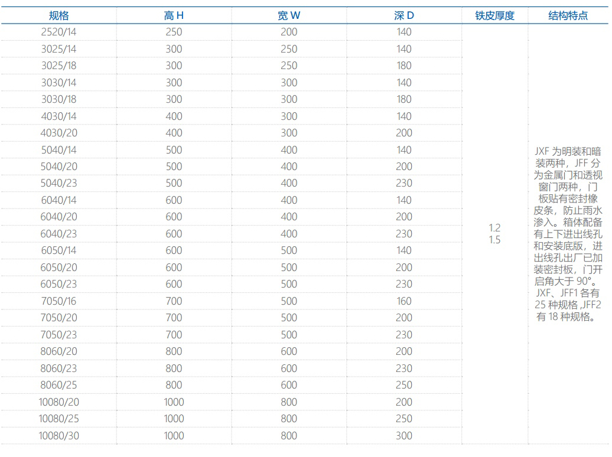Select the 3025/18 specification cell

coord(58,66)
